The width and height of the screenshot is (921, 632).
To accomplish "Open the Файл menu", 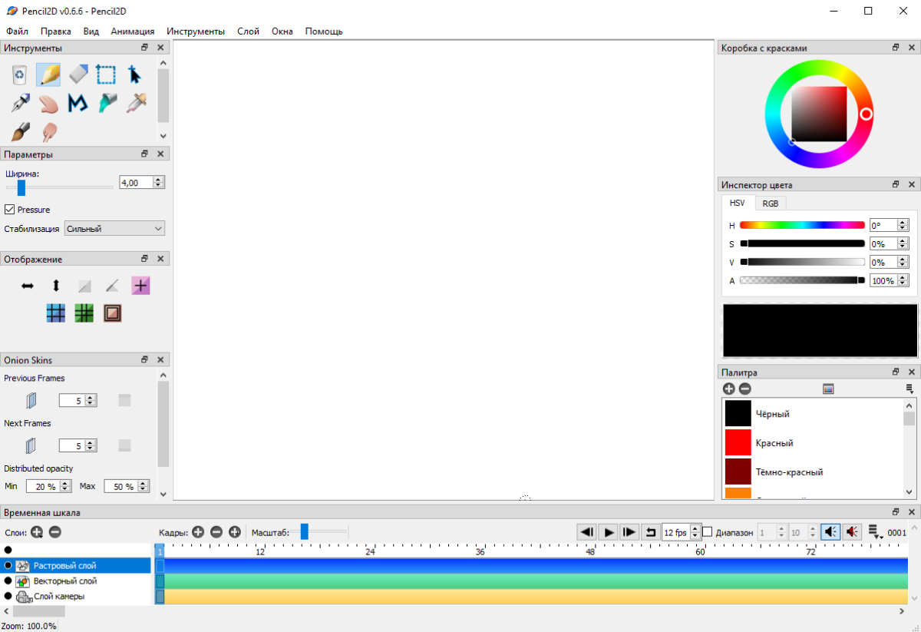I will [17, 31].
